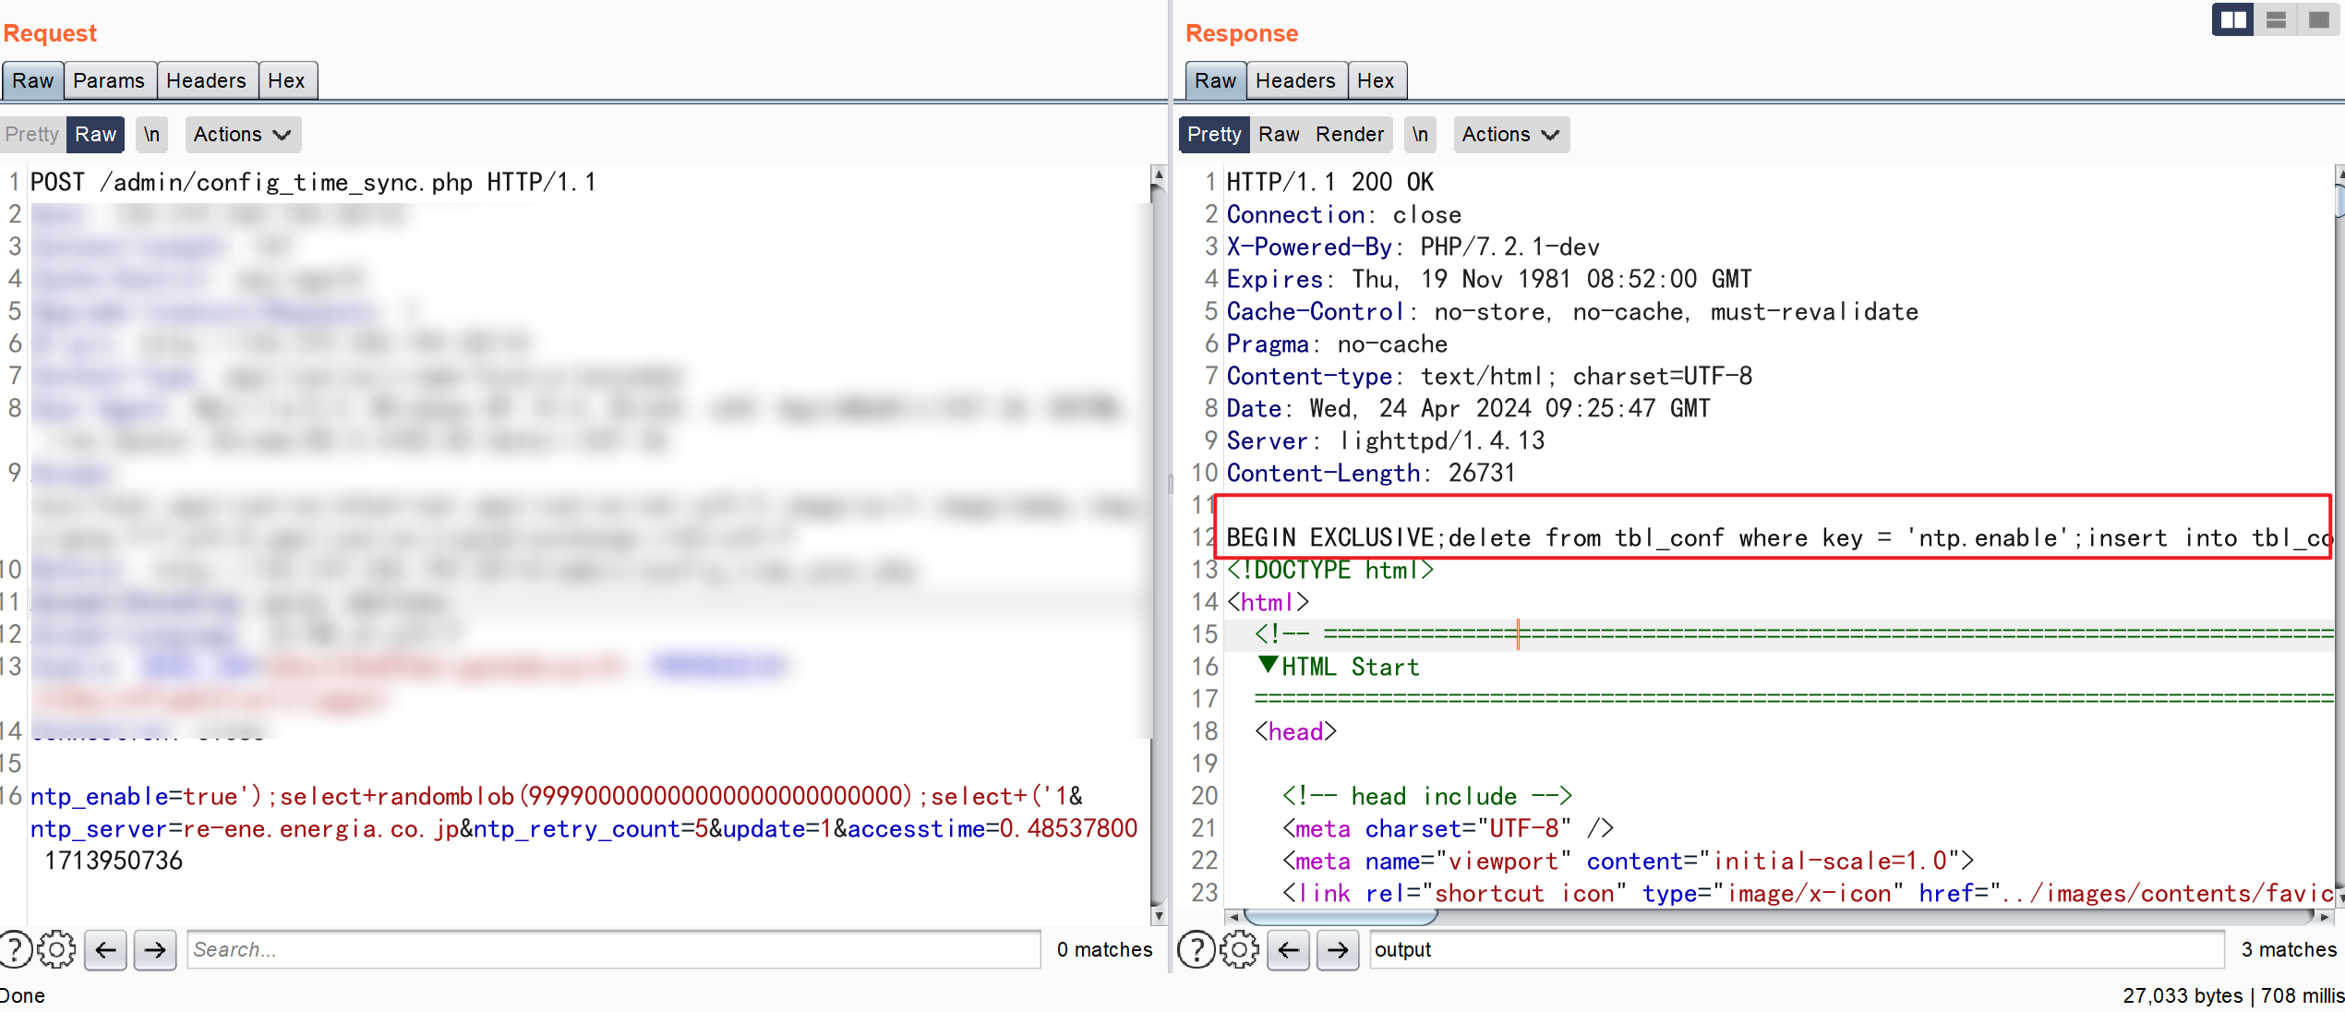2345x1012 pixels.
Task: Click '3 matches' counter in Response pane
Action: click(2289, 949)
